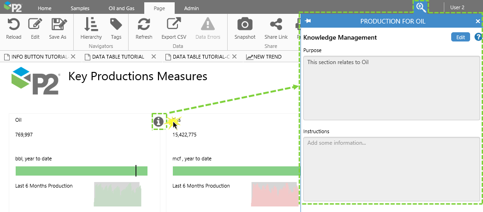The width and height of the screenshot is (483, 212).
Task: Toggle the pin on Production for Oil panel
Action: pos(308,21)
